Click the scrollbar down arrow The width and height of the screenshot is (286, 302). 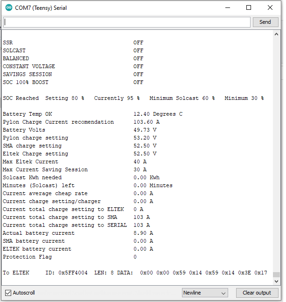pos(276,281)
